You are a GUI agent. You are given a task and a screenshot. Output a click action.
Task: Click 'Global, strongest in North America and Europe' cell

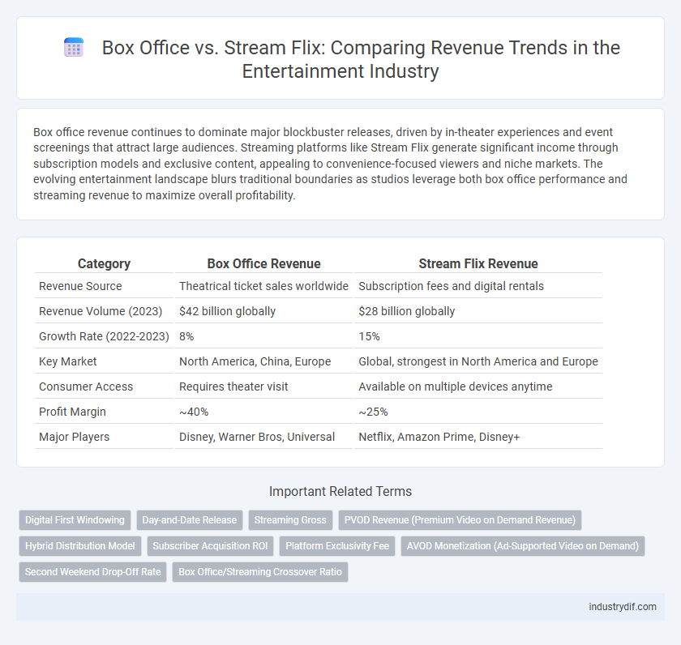(478, 361)
